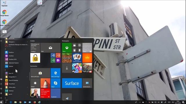Open Settings gear in Start sidebar
This screenshot has width=186, height=104.
coord(1,93)
